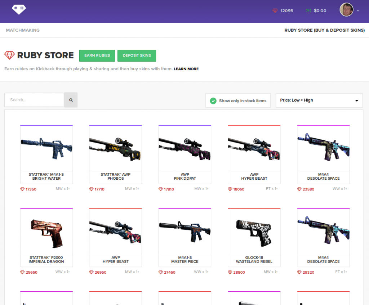Open StatTrak M4A1-S Bright Water skin image
This screenshot has width=369, height=305.
pyautogui.click(x=46, y=148)
